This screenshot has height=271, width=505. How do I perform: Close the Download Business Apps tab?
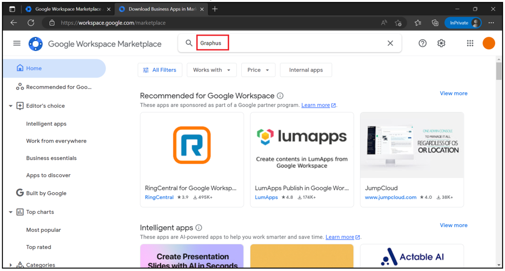click(202, 9)
